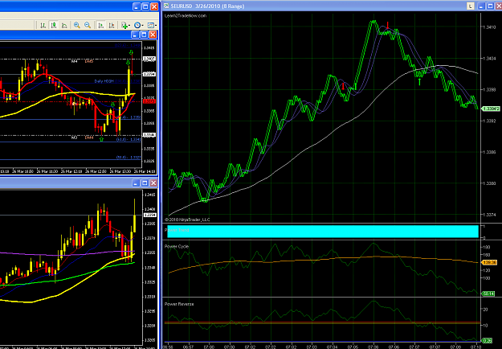Select the Power Trend indicator label

tap(177, 230)
